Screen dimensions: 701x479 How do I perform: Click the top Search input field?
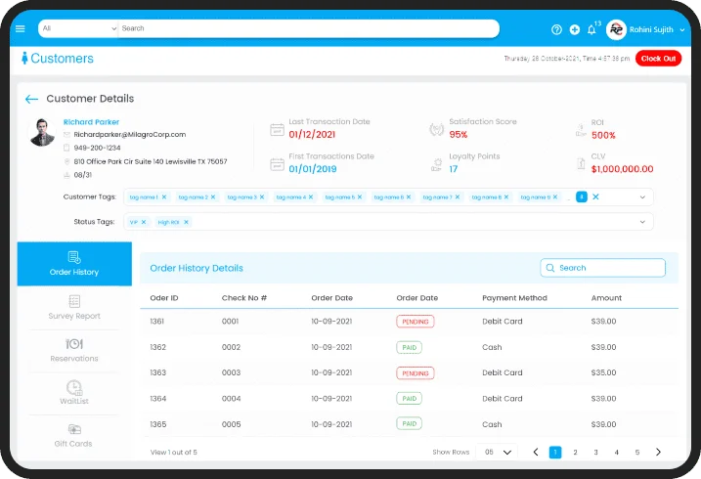pos(309,28)
